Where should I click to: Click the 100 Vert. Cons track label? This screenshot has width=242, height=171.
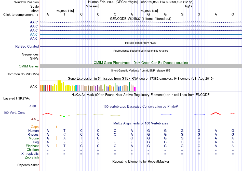pyautogui.click(x=14, y=112)
